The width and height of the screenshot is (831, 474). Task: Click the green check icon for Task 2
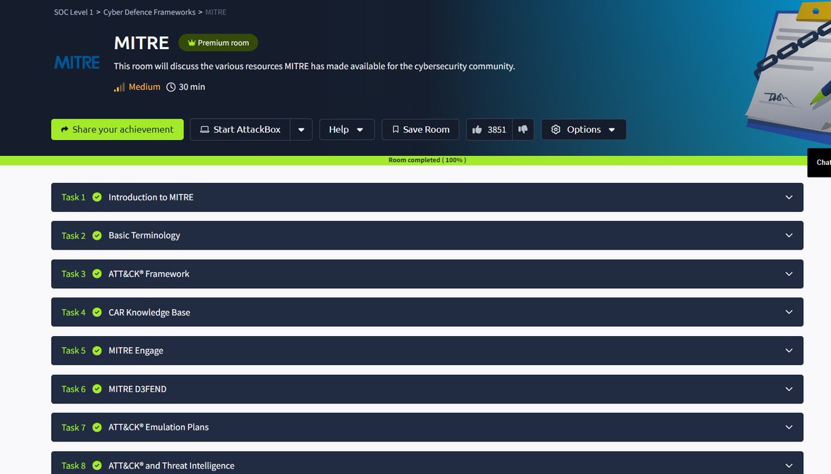(97, 236)
